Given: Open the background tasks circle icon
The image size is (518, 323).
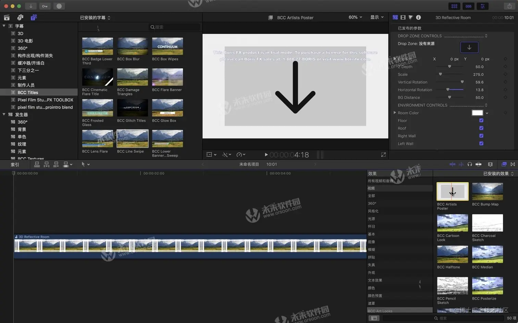Looking at the screenshot, I should [x=59, y=6].
